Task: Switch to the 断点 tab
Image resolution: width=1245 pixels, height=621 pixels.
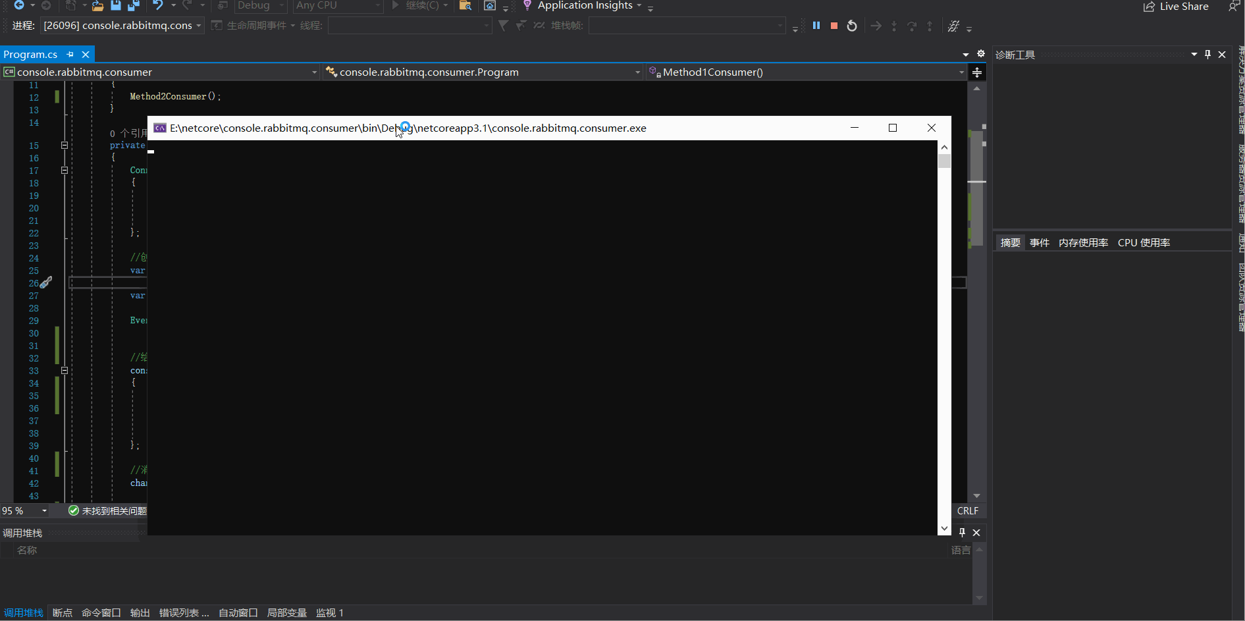Action: (63, 613)
